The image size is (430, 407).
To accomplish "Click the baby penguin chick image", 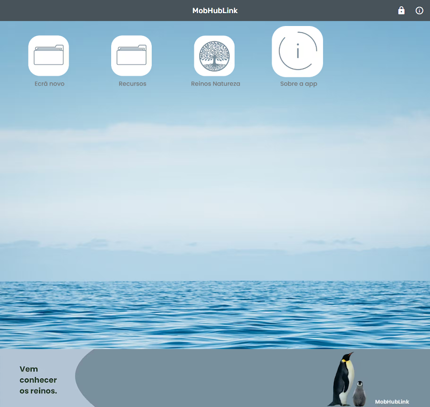I will point(359,394).
